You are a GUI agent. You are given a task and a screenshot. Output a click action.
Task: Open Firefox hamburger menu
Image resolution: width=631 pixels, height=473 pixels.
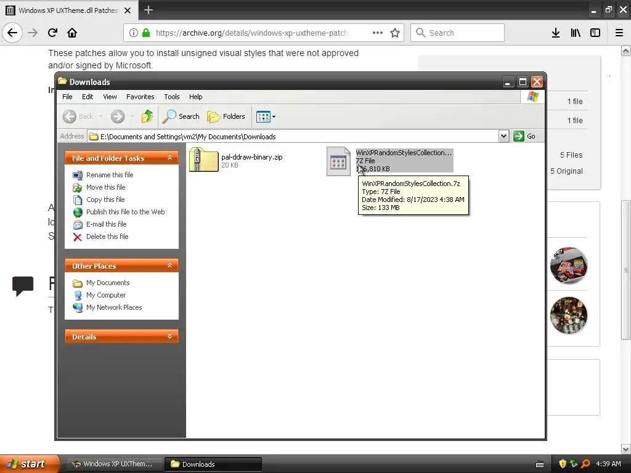[x=619, y=33]
